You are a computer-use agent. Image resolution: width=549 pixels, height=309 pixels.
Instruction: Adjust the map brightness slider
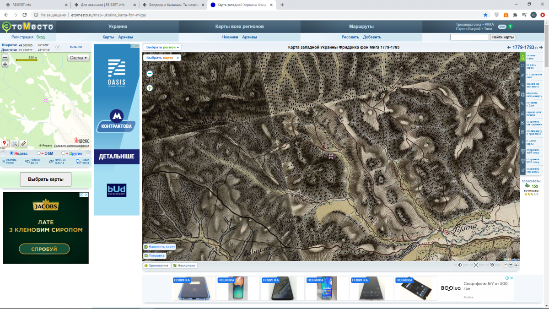[x=476, y=265]
